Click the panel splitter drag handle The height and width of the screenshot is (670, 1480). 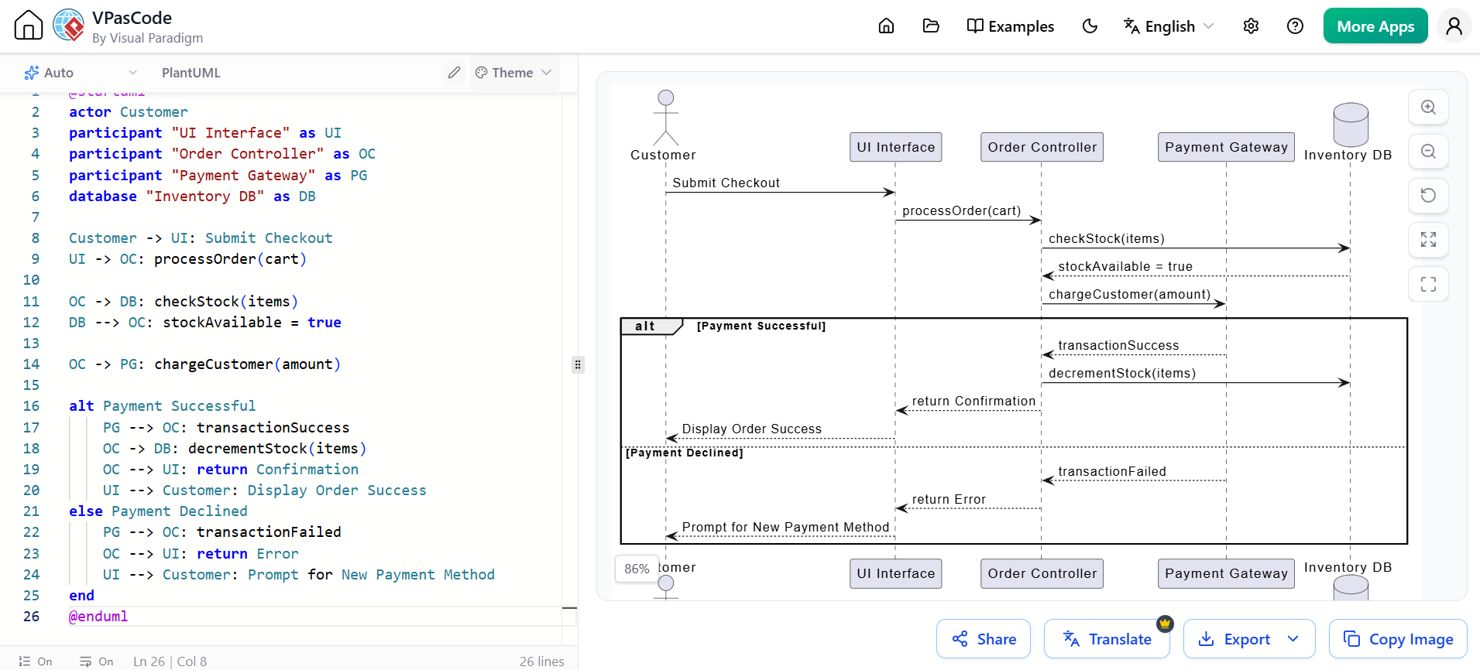pyautogui.click(x=578, y=364)
